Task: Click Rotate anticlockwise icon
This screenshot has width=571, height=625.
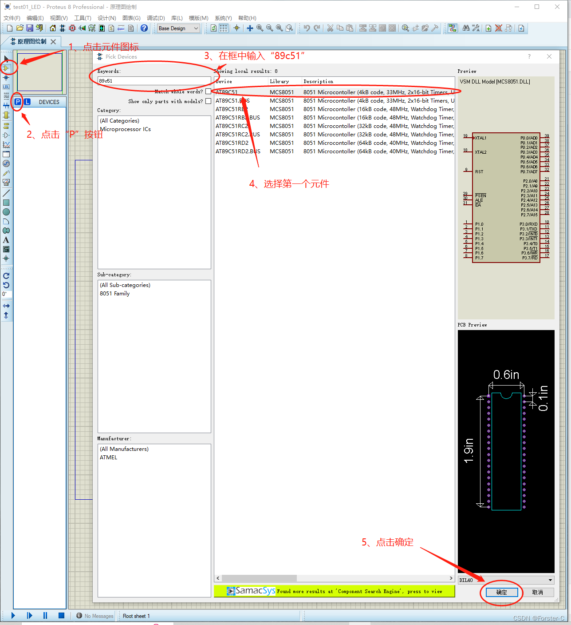Action: [6, 285]
